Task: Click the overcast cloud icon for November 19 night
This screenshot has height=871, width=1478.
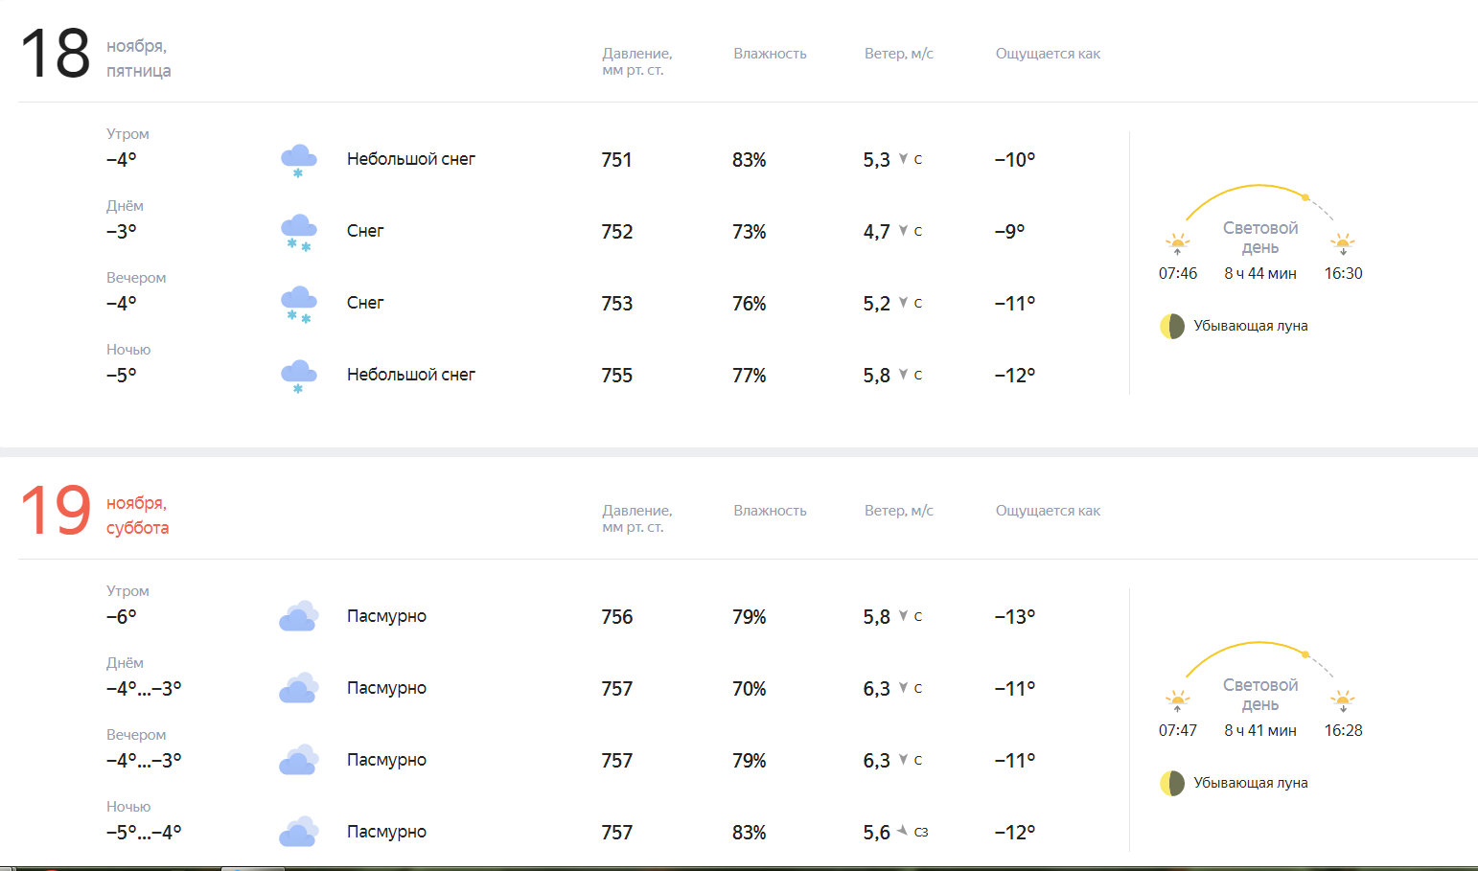Action: (298, 832)
